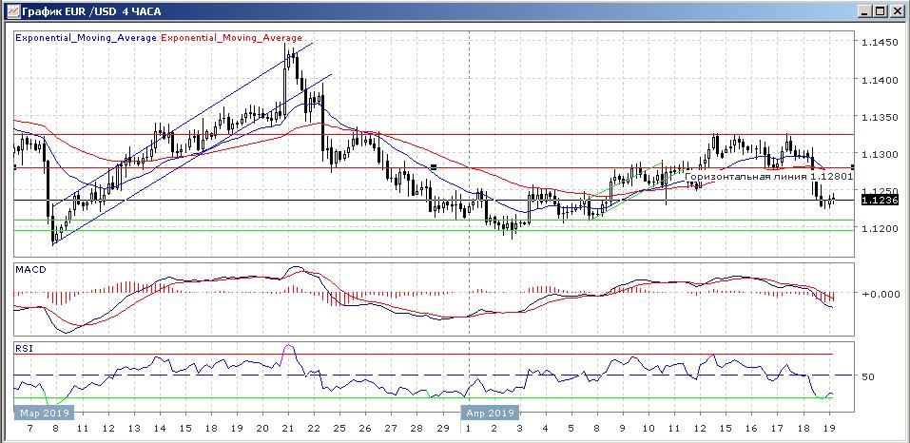Minimize the EUR/USD chart window
This screenshot has width=910, height=443.
tap(866, 11)
